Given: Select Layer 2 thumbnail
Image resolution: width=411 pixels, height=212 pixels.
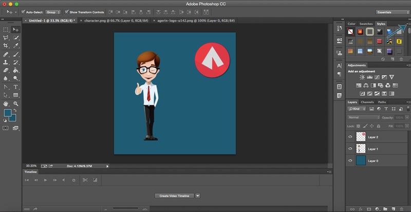Looking at the screenshot, I should point(361,137).
